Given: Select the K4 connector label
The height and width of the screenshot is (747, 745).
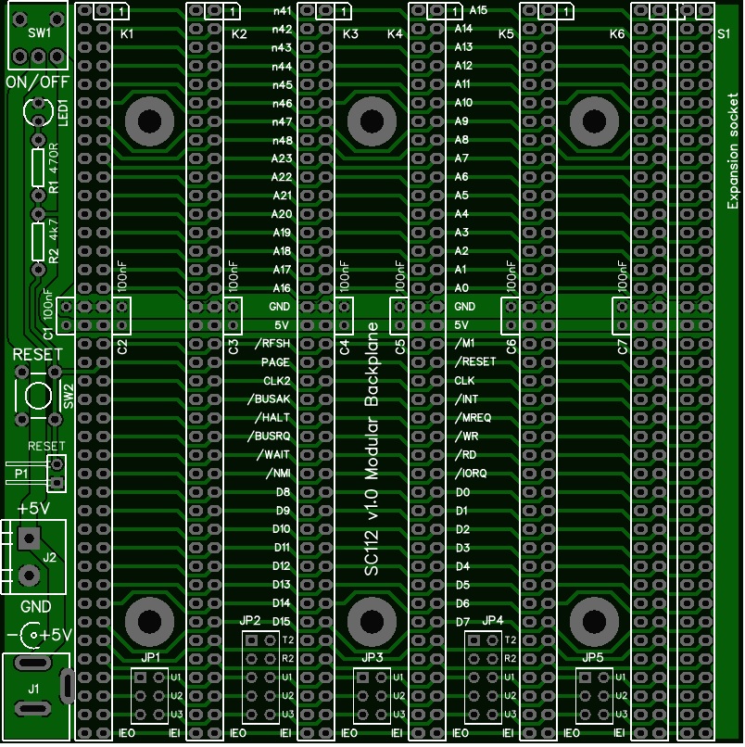Looking at the screenshot, I should (395, 33).
